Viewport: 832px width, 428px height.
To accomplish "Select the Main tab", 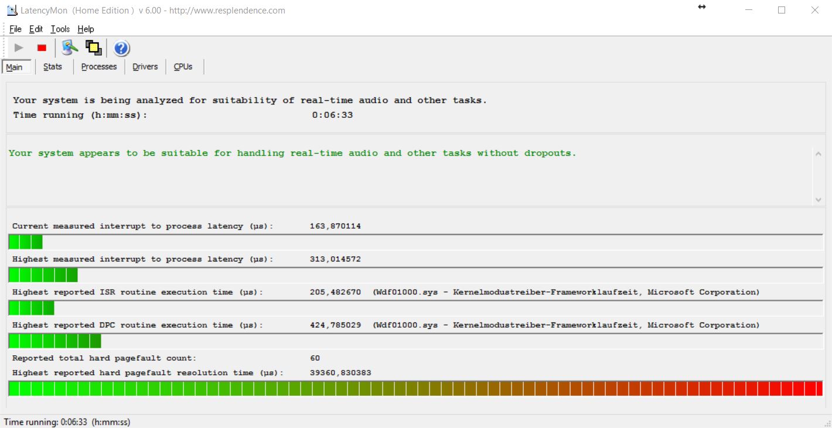I will pos(16,67).
